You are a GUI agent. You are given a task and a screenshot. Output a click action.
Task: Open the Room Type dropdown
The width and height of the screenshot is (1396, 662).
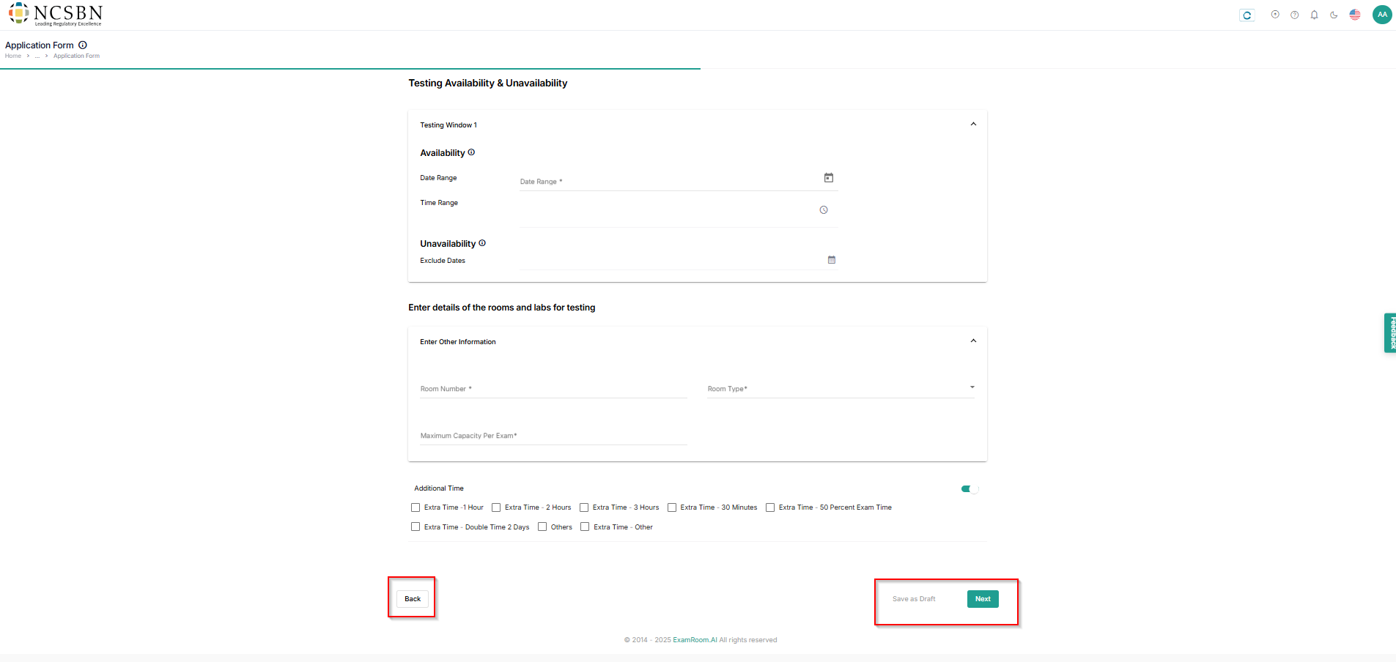pos(841,389)
